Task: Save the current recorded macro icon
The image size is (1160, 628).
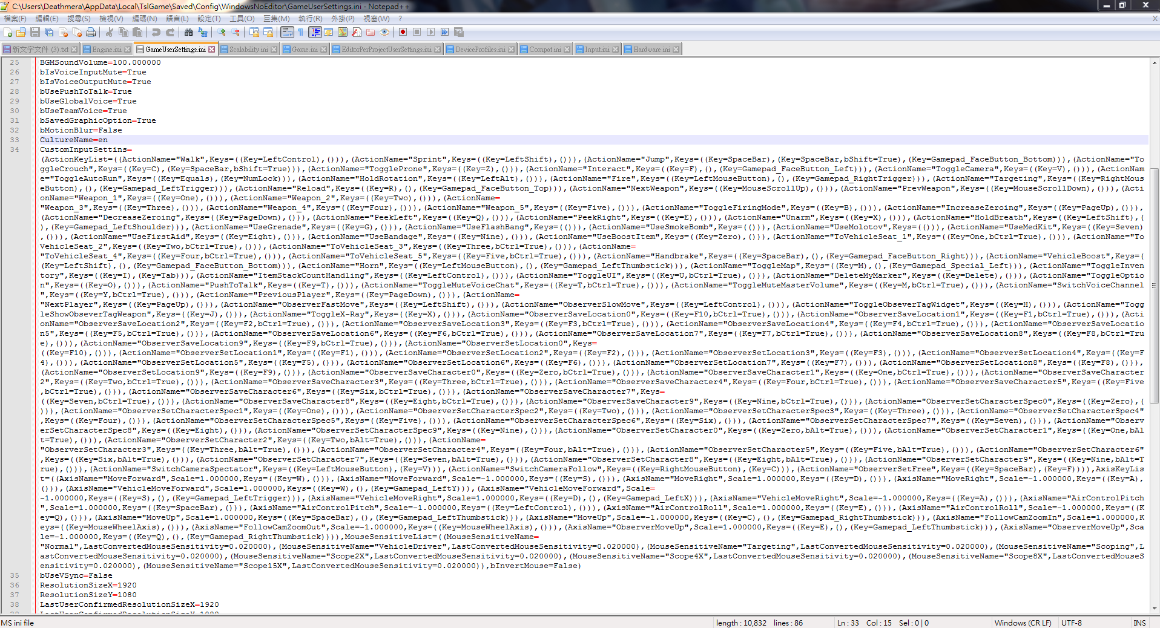Action: 458,32
